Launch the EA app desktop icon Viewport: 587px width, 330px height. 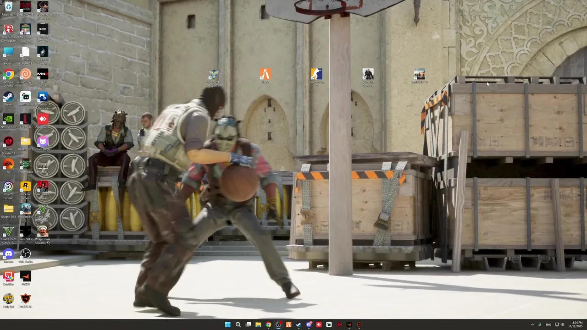[8, 166]
